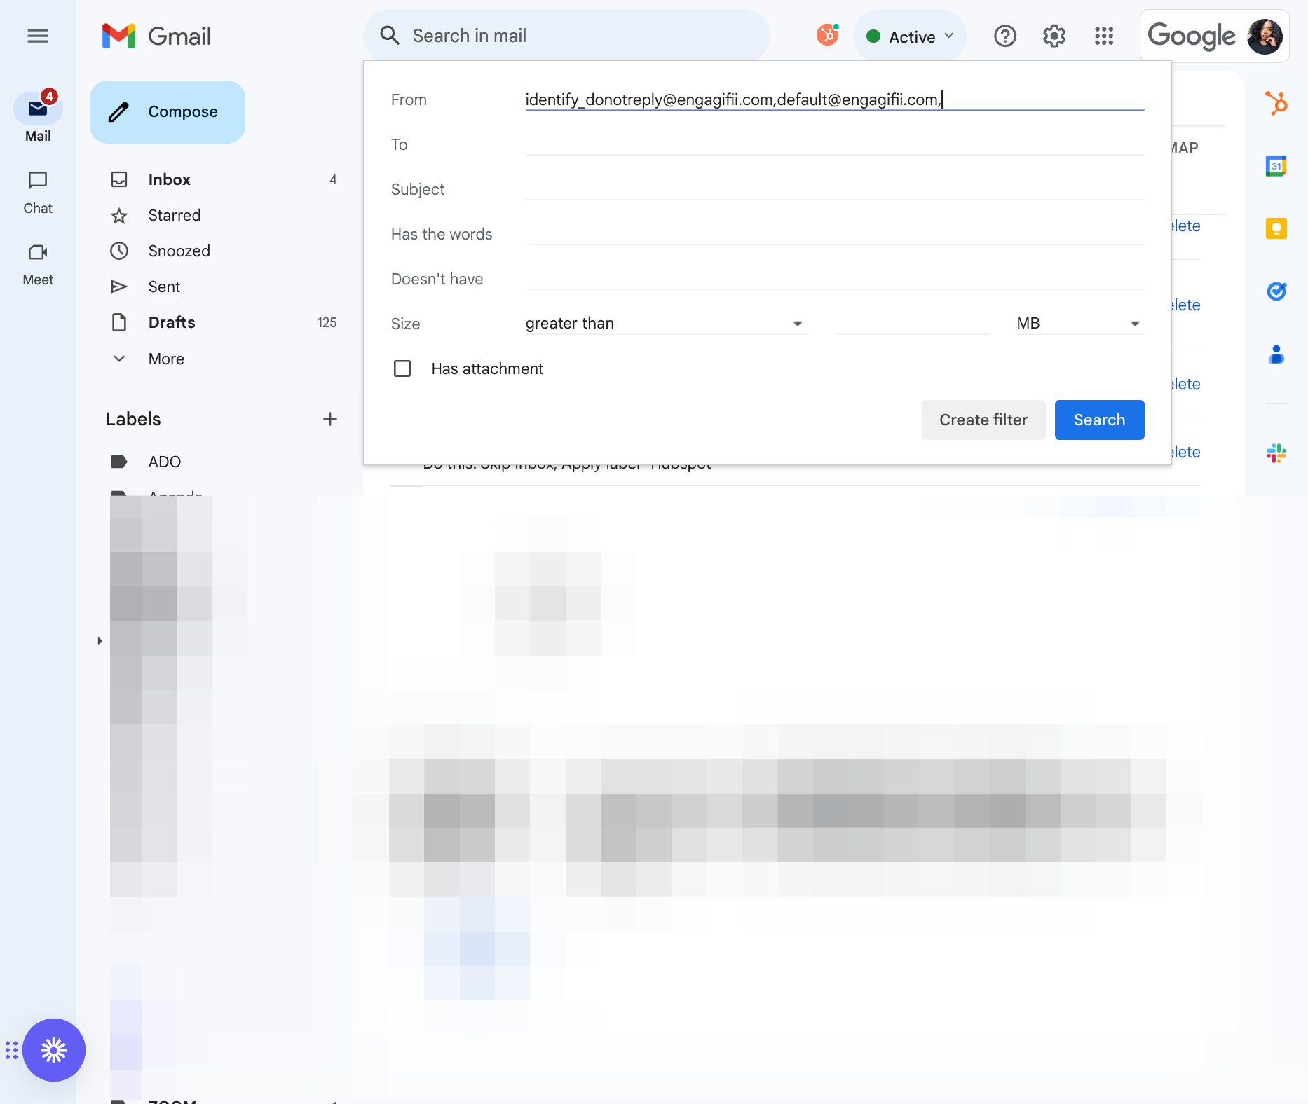Image resolution: width=1308 pixels, height=1104 pixels.
Task: Open Google Calendar side panel
Action: pyautogui.click(x=1276, y=166)
